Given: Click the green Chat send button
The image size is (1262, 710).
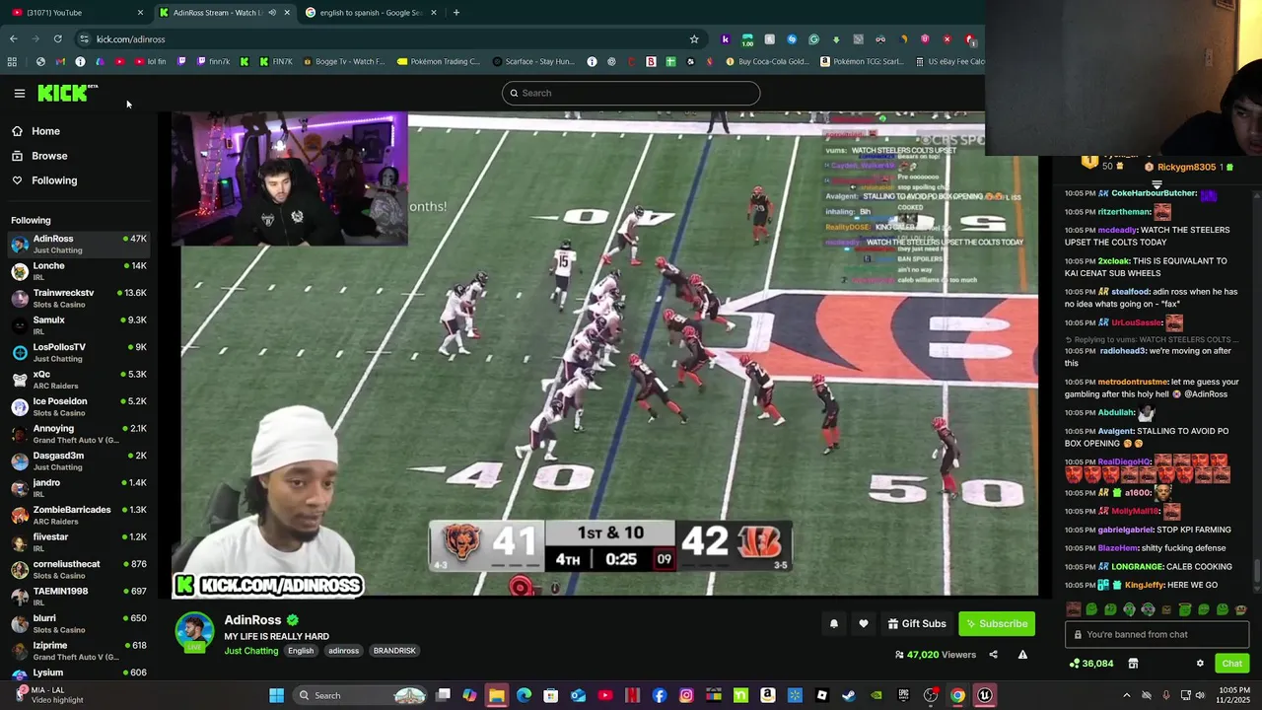Looking at the screenshot, I should click(1231, 664).
